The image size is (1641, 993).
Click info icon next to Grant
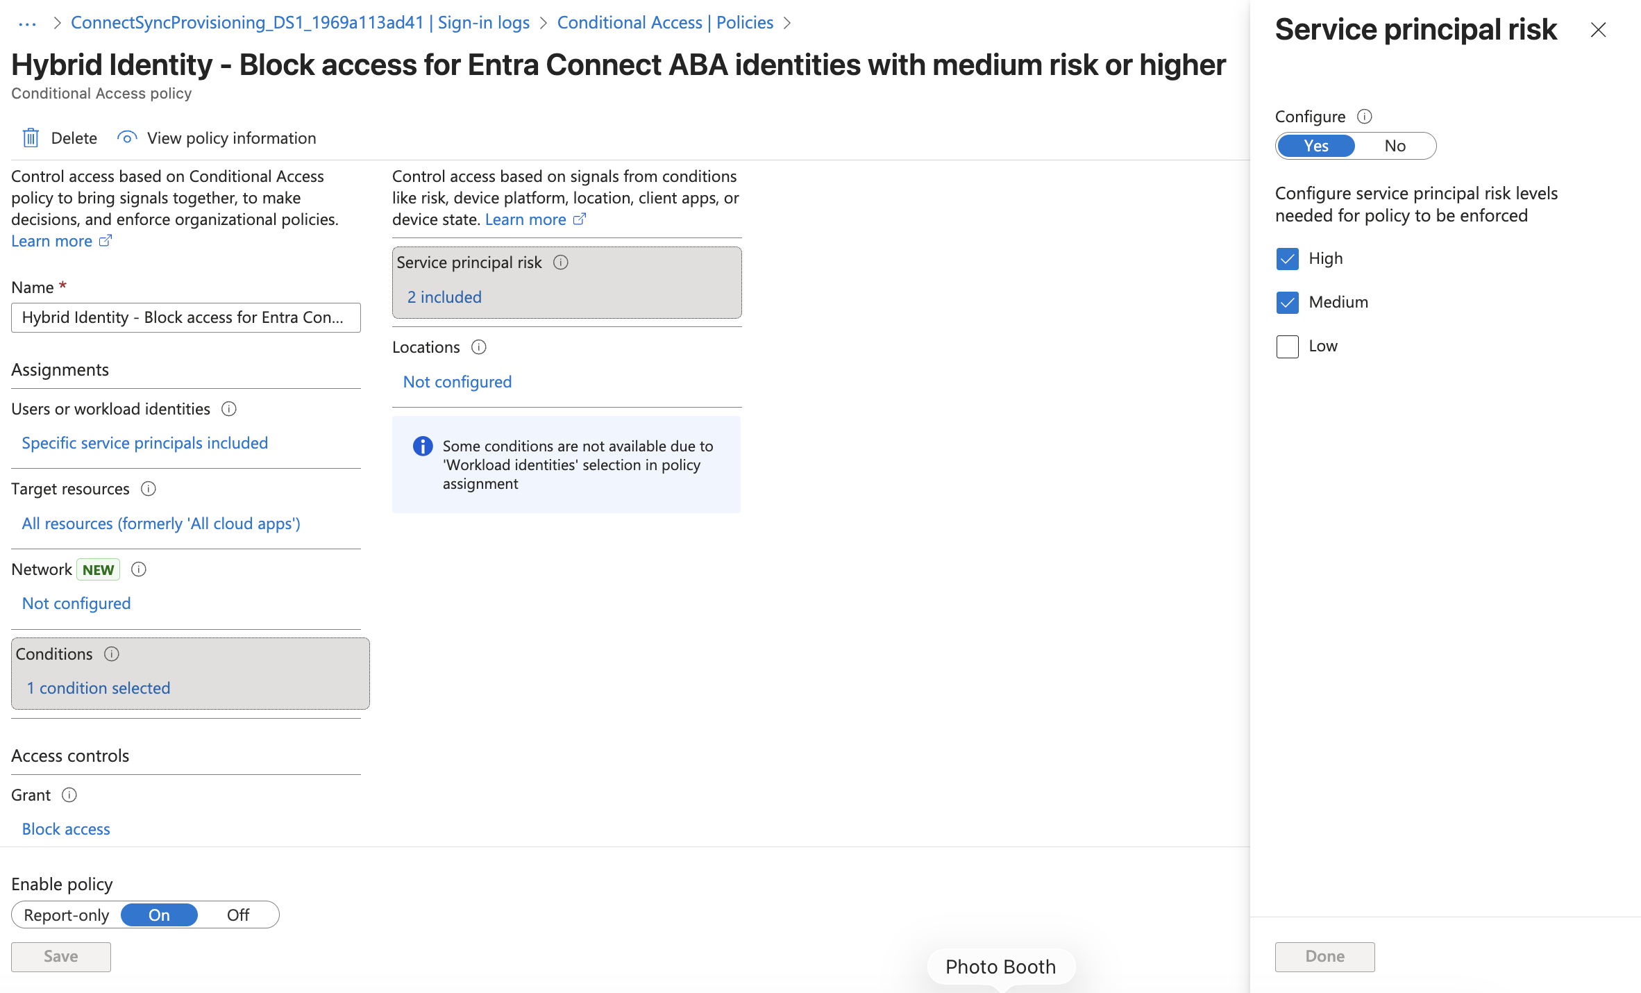(69, 795)
